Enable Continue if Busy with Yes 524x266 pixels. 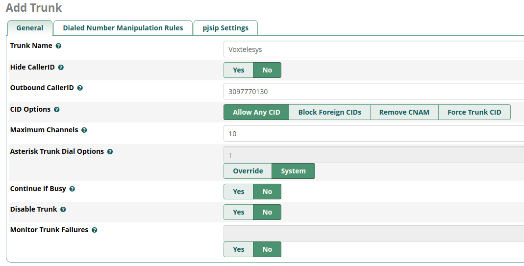(238, 192)
